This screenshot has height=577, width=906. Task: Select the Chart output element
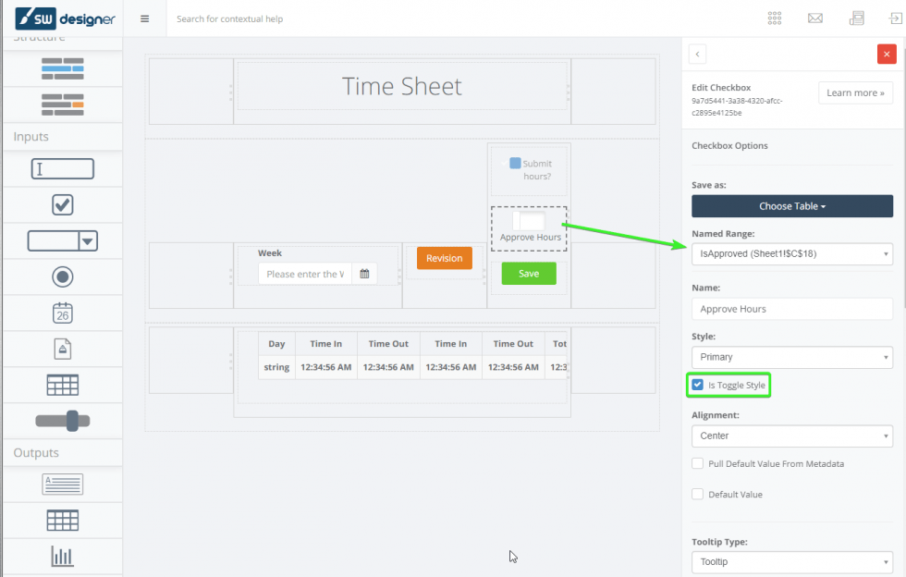point(62,556)
